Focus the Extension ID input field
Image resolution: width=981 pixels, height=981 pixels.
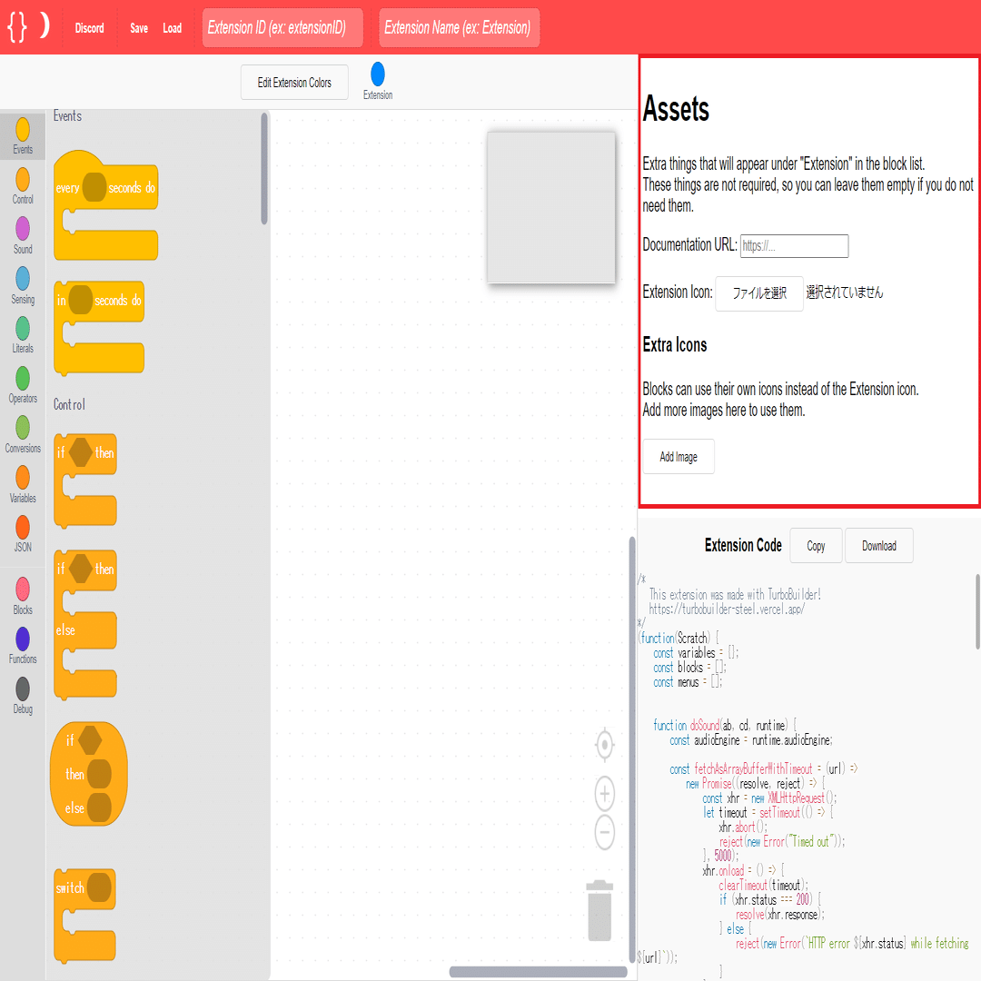[x=282, y=27]
